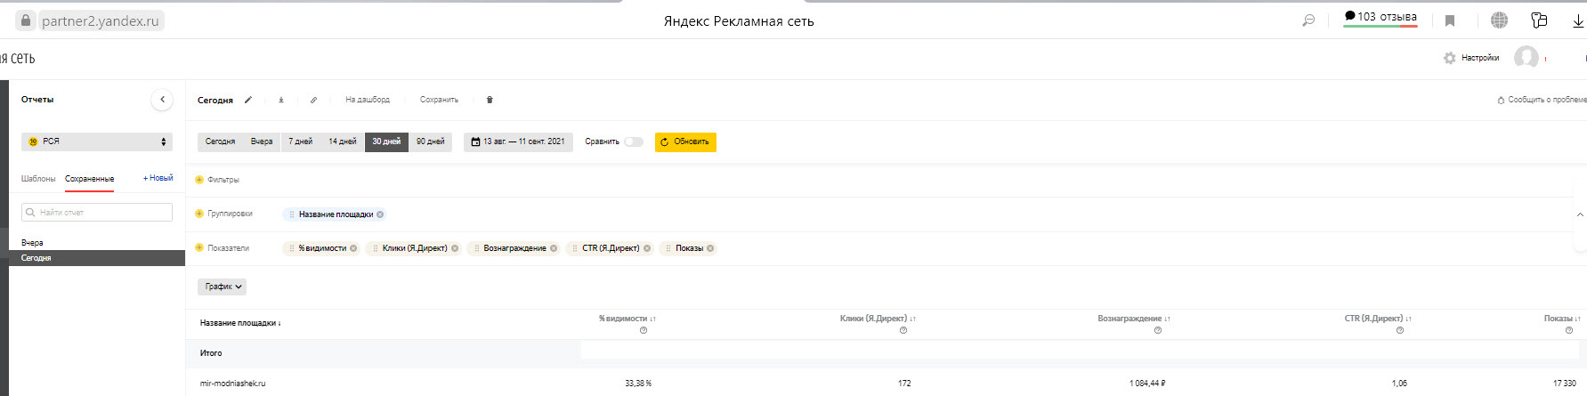This screenshot has height=396, width=1587.
Task: Add a grouping with the Группировки plus icon
Action: click(199, 214)
